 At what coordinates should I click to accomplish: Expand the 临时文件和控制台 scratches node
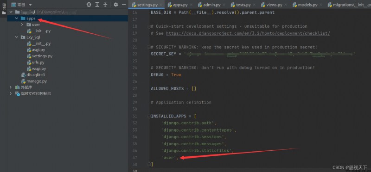[x=10, y=94]
